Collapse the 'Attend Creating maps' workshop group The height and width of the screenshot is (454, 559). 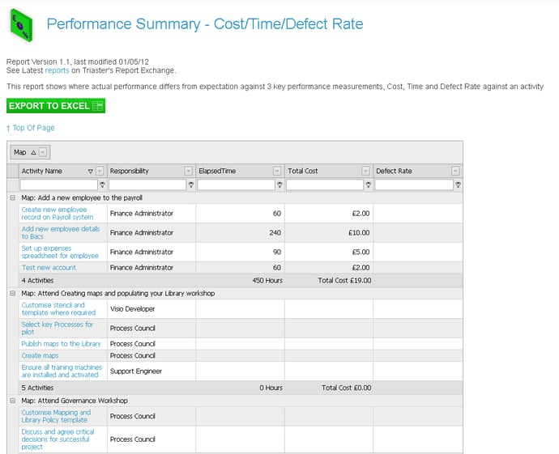click(13, 293)
